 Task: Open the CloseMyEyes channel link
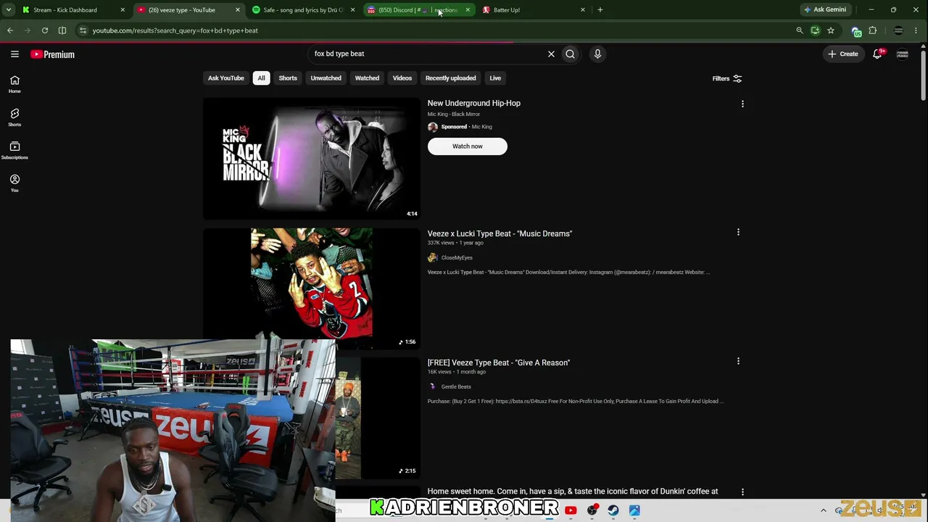click(x=457, y=257)
